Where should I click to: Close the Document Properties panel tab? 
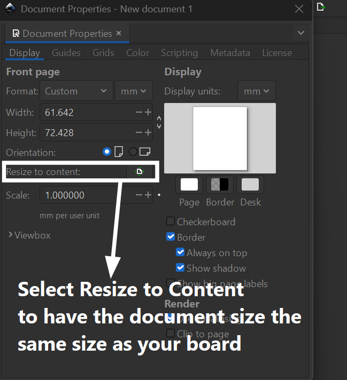[119, 34]
